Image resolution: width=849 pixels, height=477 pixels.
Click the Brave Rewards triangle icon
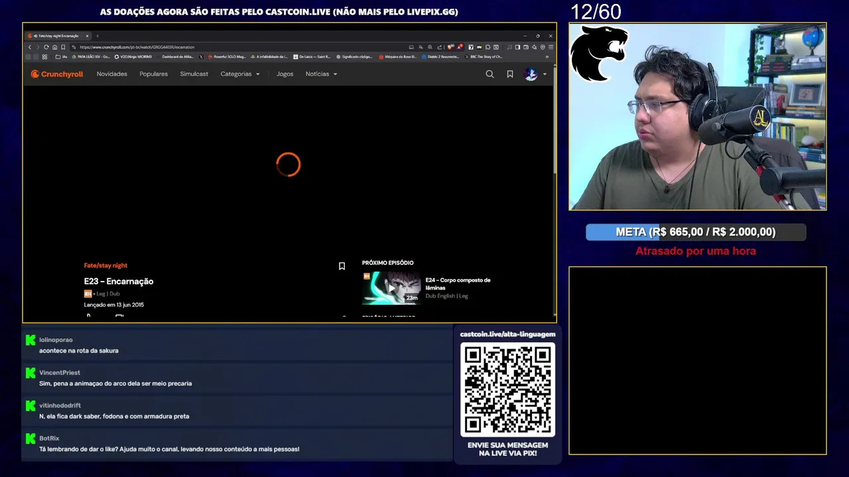460,47
